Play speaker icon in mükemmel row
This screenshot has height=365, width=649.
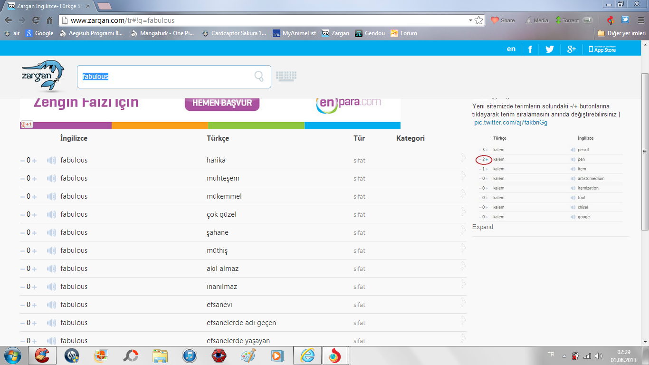(51, 196)
